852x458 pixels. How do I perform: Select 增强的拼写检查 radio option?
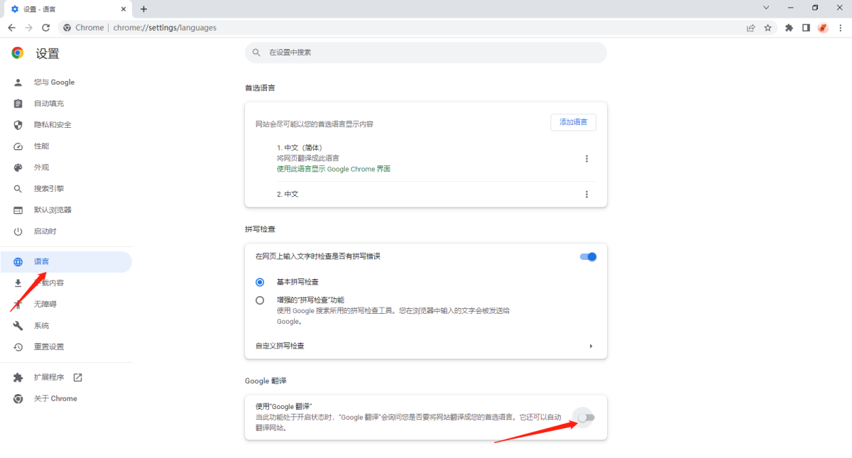click(x=260, y=300)
